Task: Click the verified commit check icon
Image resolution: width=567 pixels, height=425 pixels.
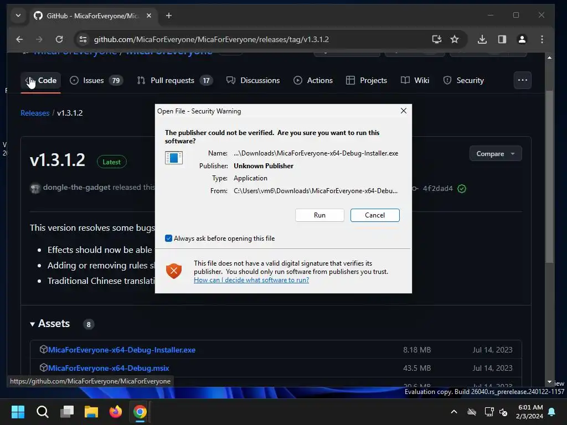Action: (462, 188)
